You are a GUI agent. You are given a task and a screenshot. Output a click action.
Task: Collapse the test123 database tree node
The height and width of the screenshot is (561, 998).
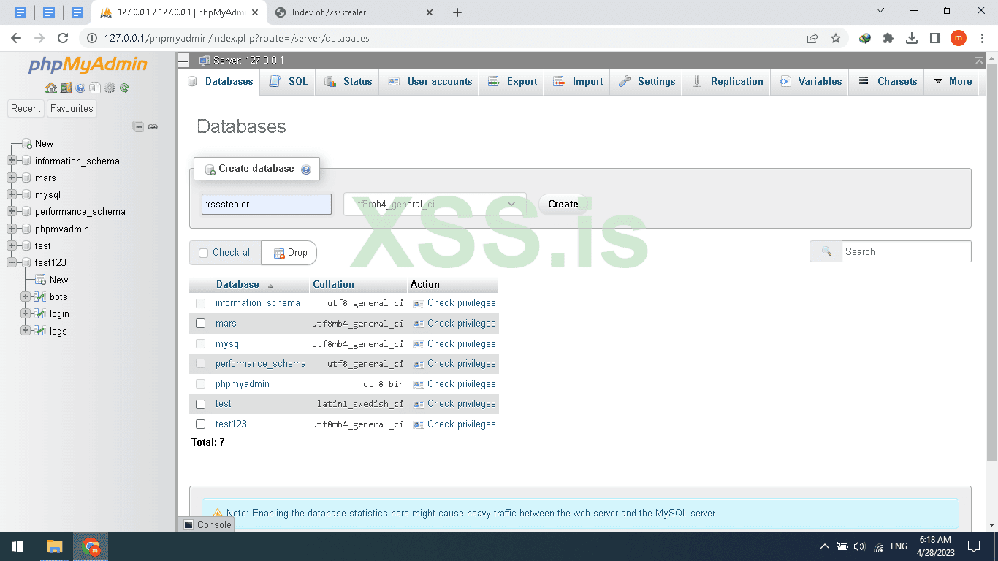point(12,262)
